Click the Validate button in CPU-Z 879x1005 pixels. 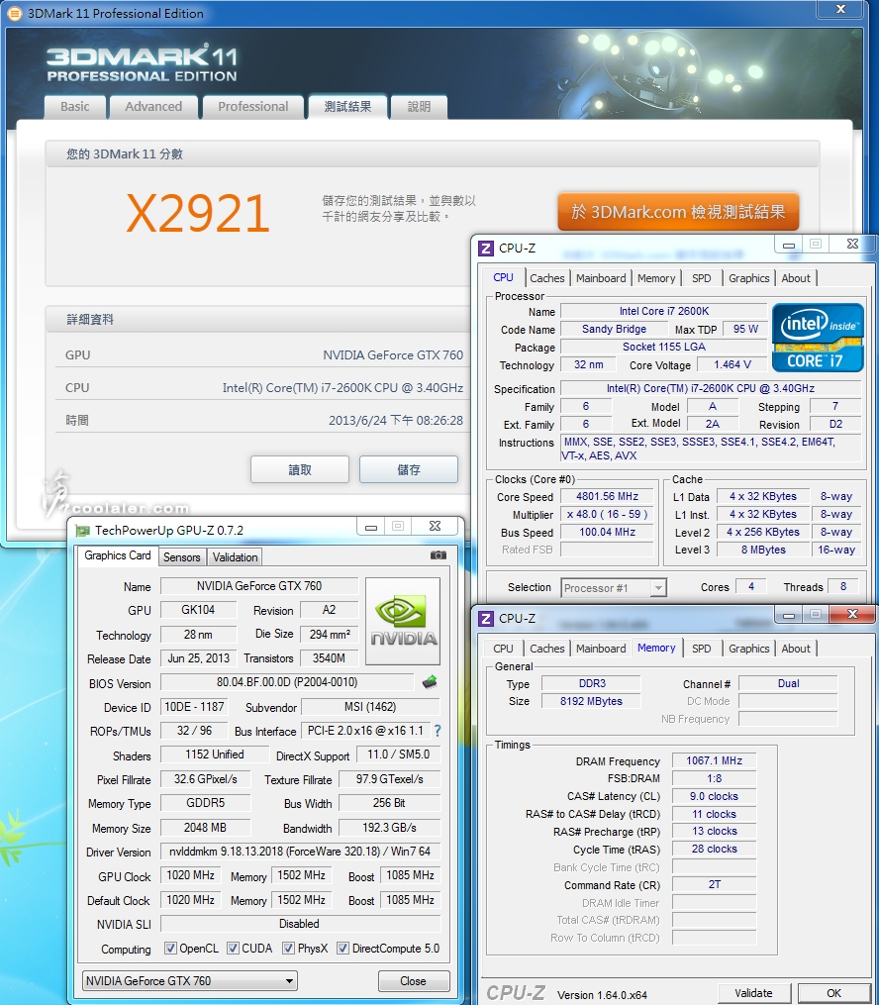(x=753, y=993)
